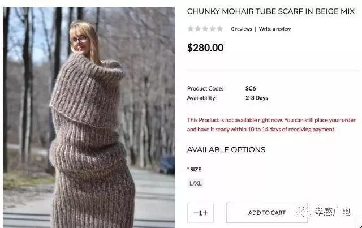This screenshot has width=362, height=228.
Task: Click the Write a review link
Action: click(275, 29)
